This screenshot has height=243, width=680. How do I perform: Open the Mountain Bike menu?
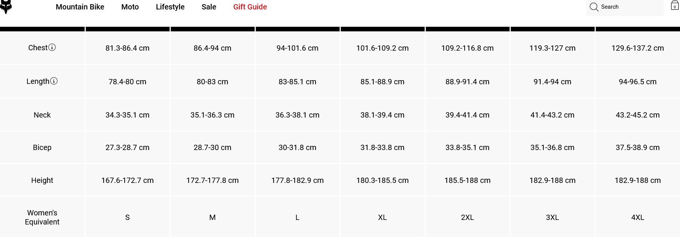[80, 7]
